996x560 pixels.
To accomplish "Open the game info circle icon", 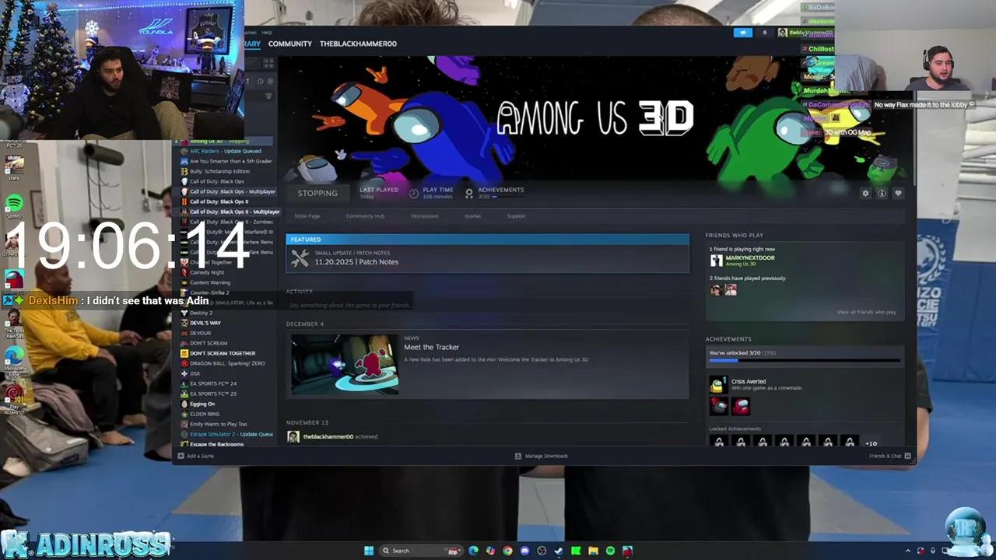I will (882, 193).
